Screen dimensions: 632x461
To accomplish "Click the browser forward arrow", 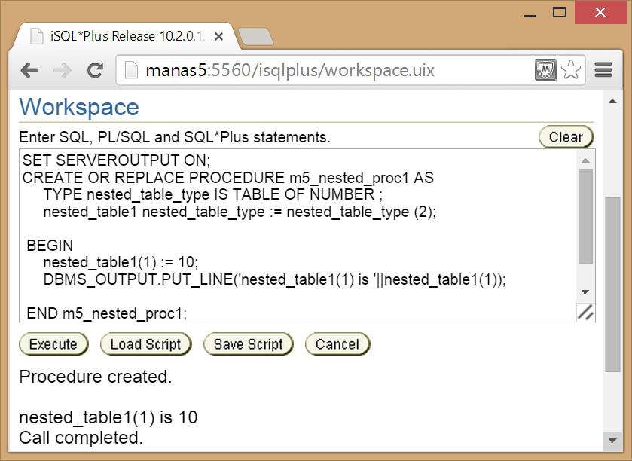I will pos(62,70).
